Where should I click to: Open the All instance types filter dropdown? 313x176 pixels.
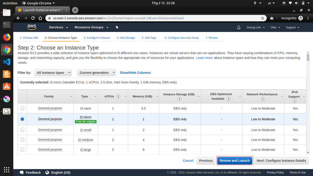[53, 72]
